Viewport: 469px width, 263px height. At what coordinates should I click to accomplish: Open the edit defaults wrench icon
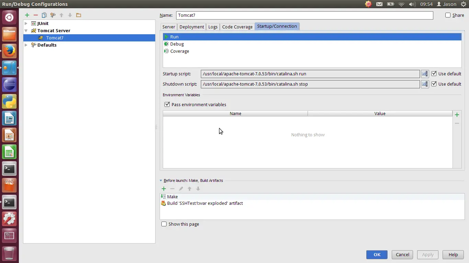tap(53, 15)
